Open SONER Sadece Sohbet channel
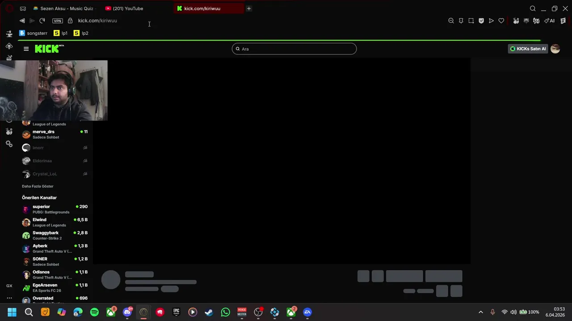The width and height of the screenshot is (572, 321). click(x=55, y=261)
